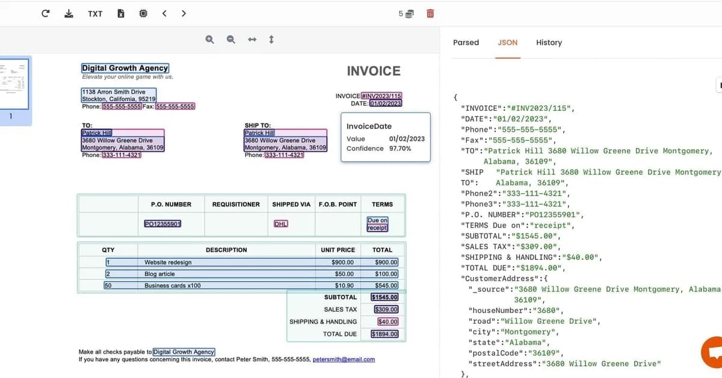Select the Website redesign row description

[x=168, y=262]
